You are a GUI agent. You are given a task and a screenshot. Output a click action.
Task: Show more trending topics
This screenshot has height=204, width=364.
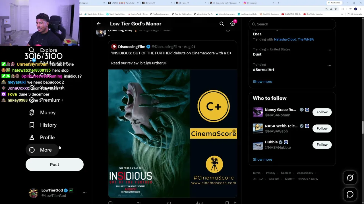tap(262, 82)
